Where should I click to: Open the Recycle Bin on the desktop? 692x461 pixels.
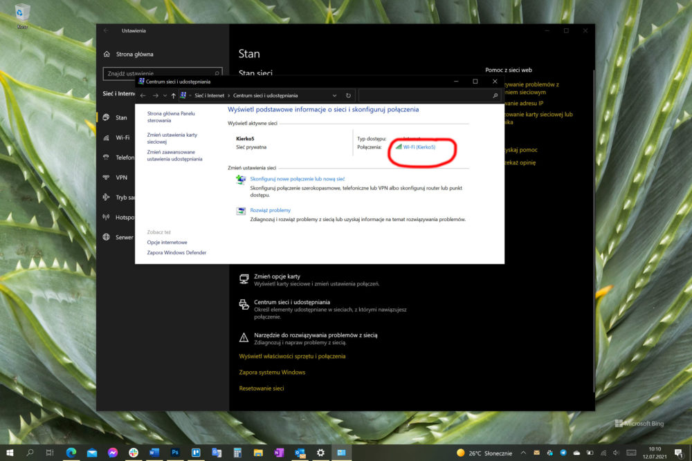click(22, 16)
